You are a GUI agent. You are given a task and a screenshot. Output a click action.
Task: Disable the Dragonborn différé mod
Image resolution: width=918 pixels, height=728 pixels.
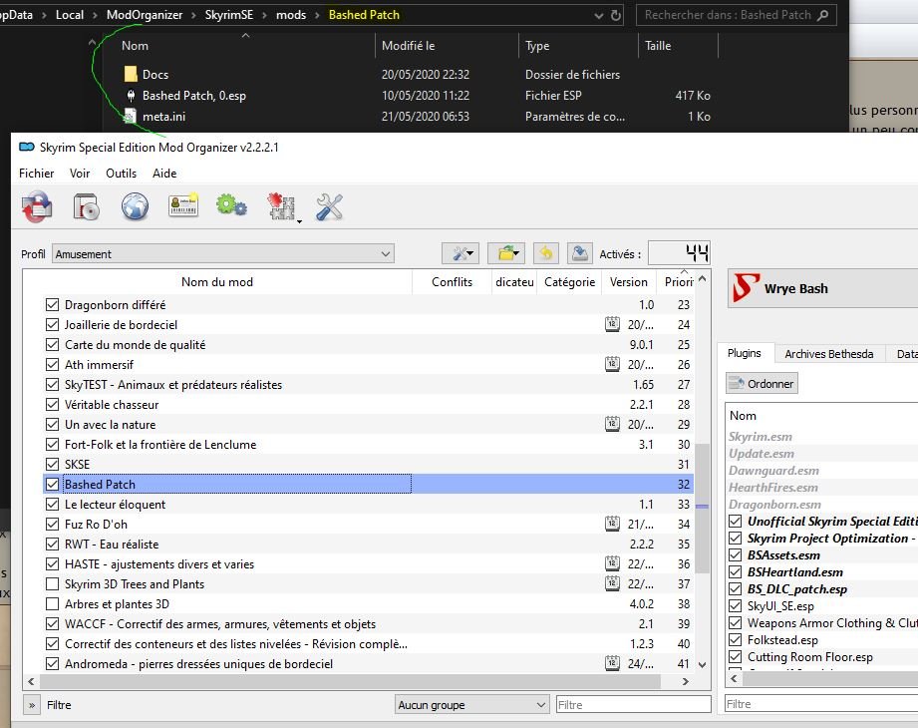52,304
